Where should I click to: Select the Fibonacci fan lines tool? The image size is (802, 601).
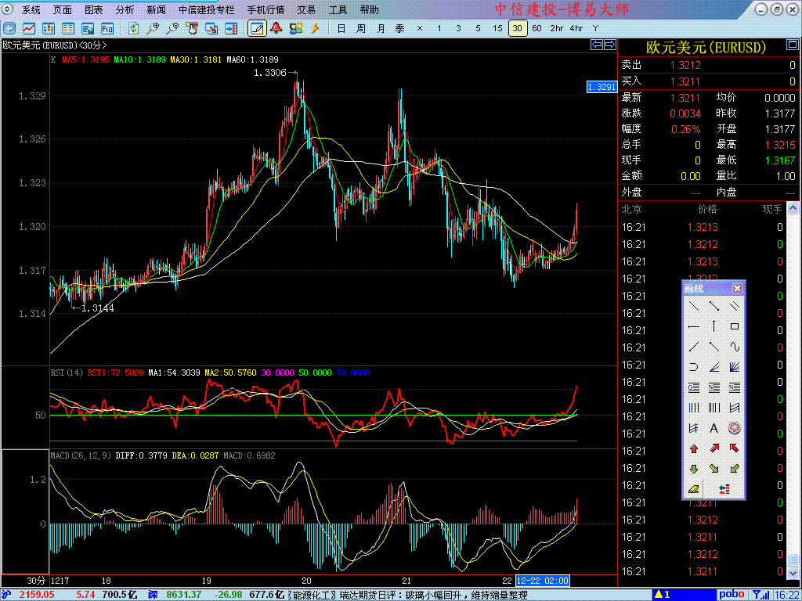pyautogui.click(x=734, y=367)
